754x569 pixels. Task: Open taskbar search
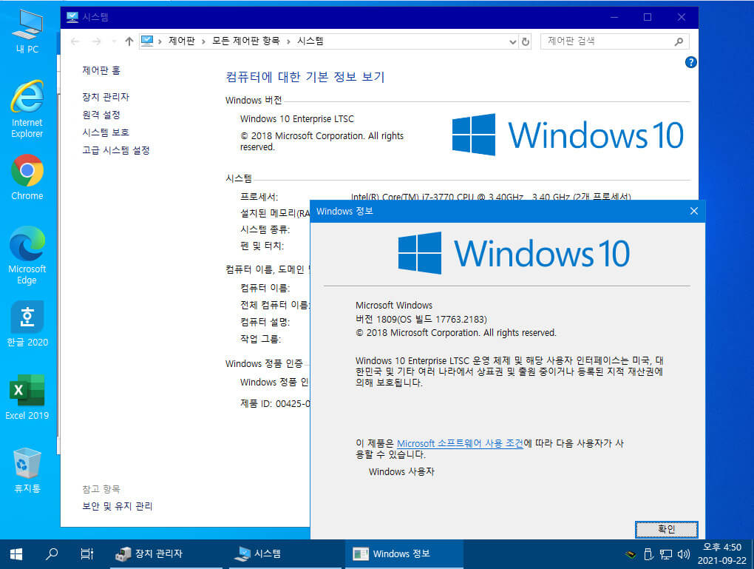(x=52, y=554)
